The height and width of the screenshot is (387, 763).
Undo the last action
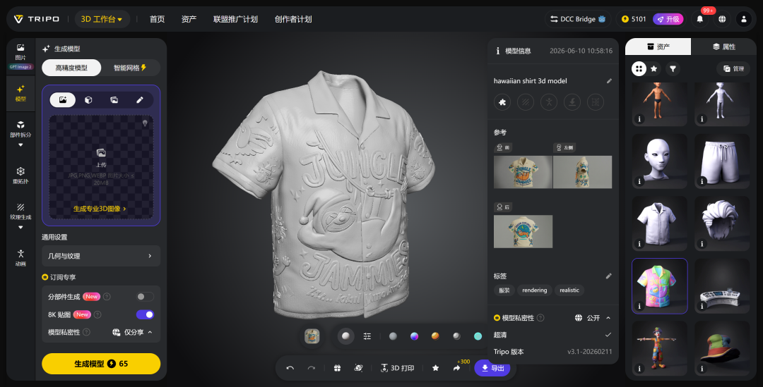point(290,368)
